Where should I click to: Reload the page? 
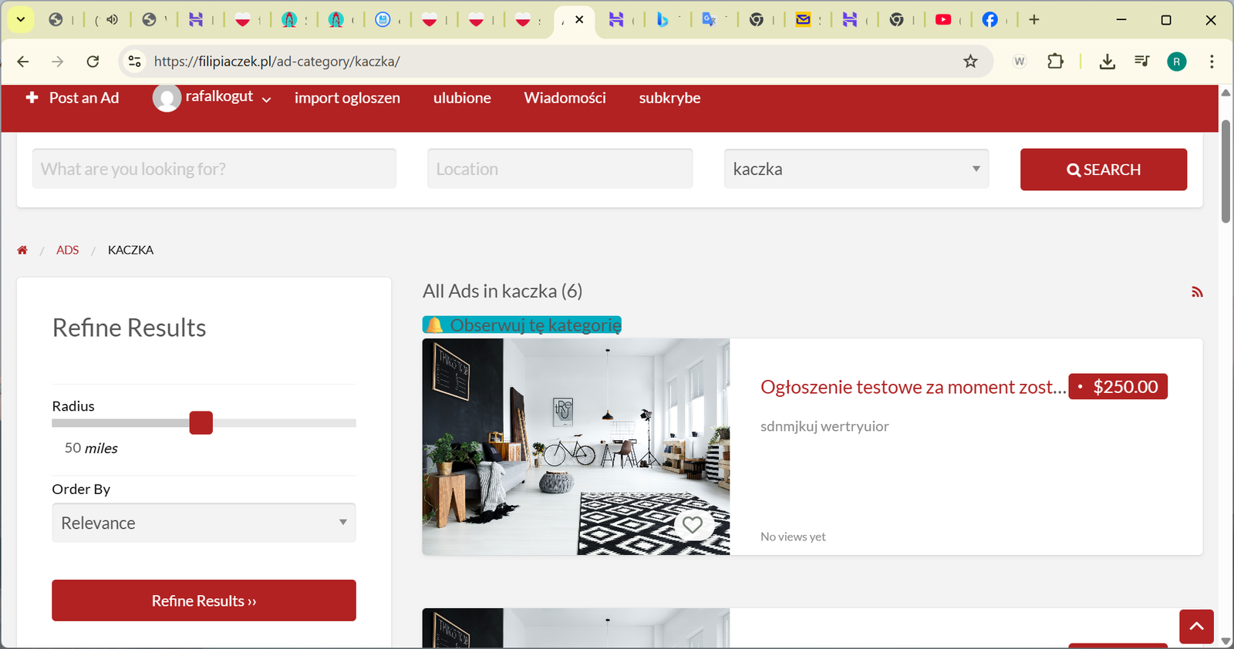point(93,62)
